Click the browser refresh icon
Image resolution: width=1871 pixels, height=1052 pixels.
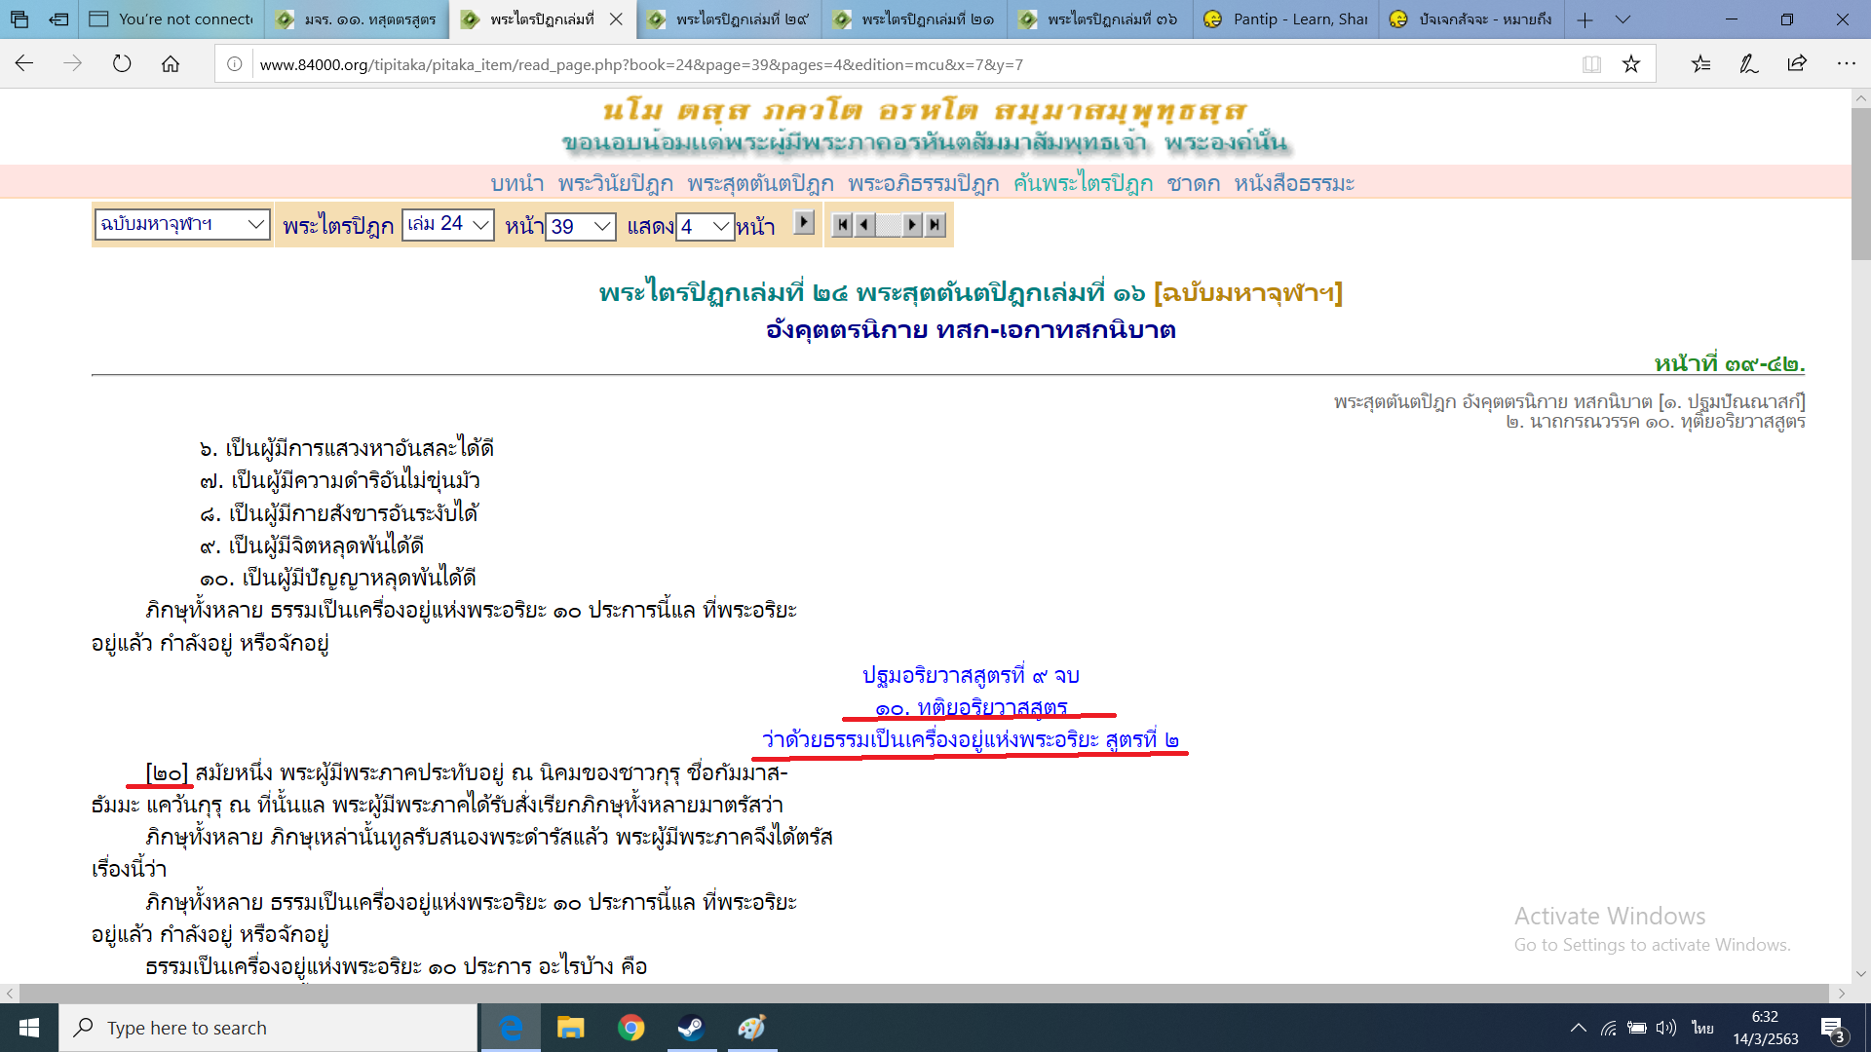(122, 64)
